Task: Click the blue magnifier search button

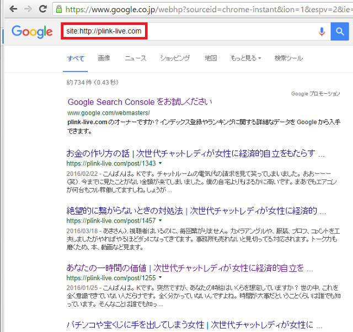Action: 340,31
